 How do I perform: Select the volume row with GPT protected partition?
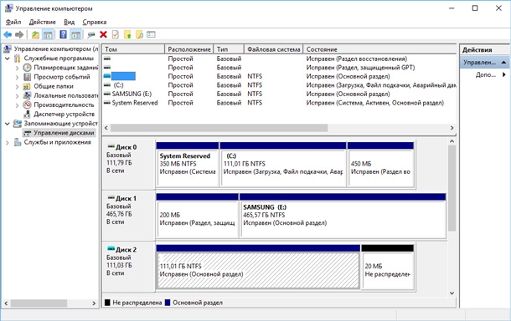279,68
